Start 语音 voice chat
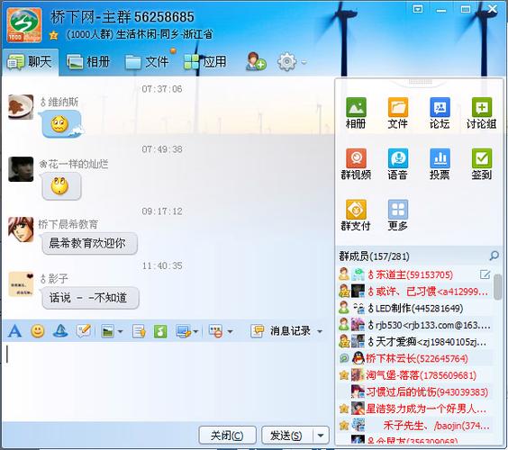 point(397,164)
